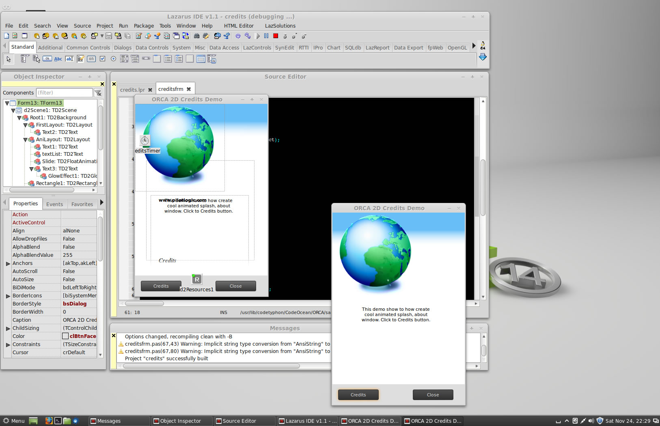Select the TScrollBar component icon
Viewport: 660px width, 426px height.
[x=146, y=59]
